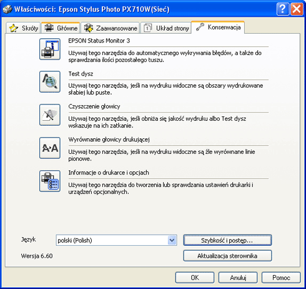Start Czyszczenie głowicy head cleaning icon
Viewport: 306px width, 289px height.
[x=50, y=114]
